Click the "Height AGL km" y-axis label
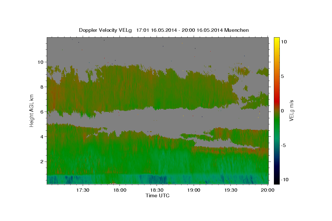This screenshot has width=332, height=221. point(32,110)
